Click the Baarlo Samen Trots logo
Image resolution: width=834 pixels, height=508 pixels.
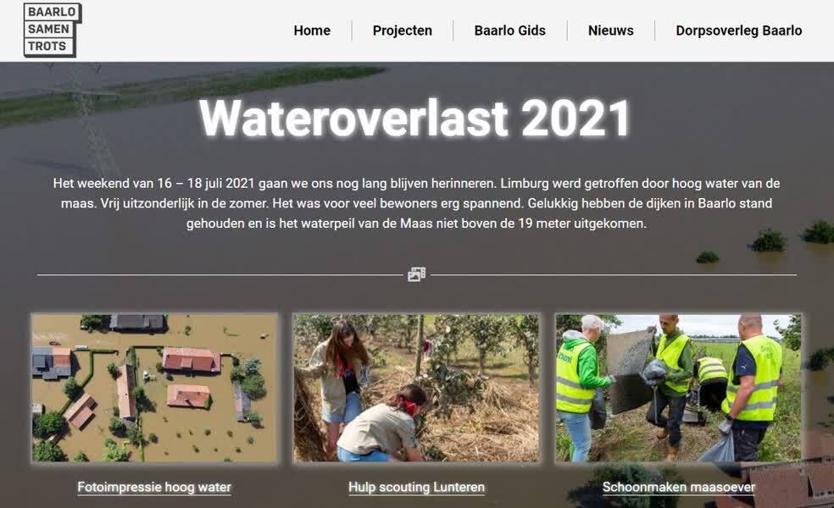[53, 30]
